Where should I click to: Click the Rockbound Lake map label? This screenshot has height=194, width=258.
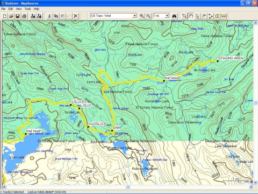tap(120, 148)
